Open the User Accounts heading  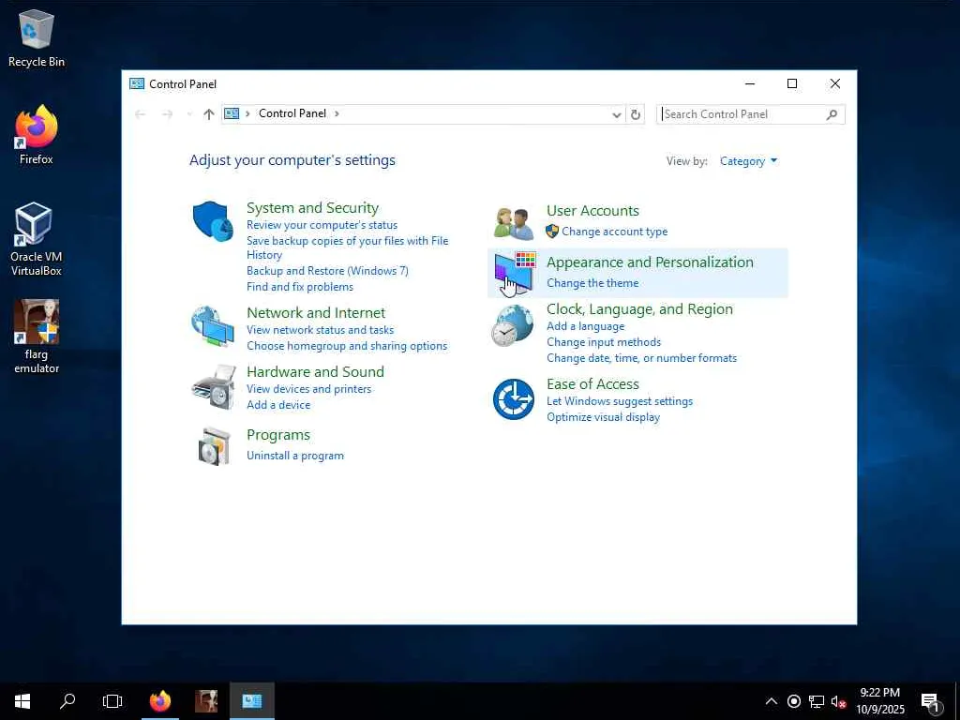pos(592,211)
